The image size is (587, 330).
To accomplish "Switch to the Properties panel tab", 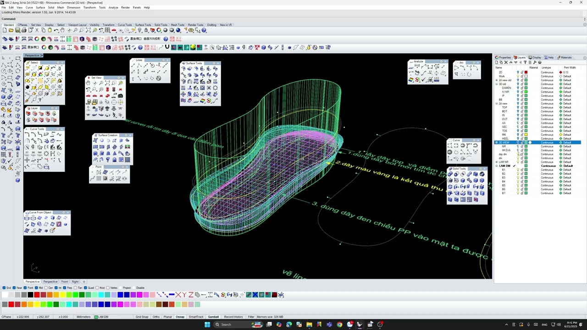I will (x=503, y=57).
